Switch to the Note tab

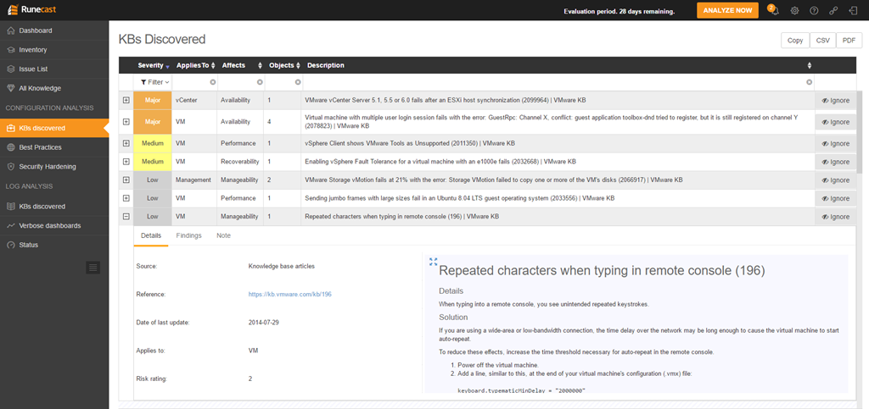(223, 235)
